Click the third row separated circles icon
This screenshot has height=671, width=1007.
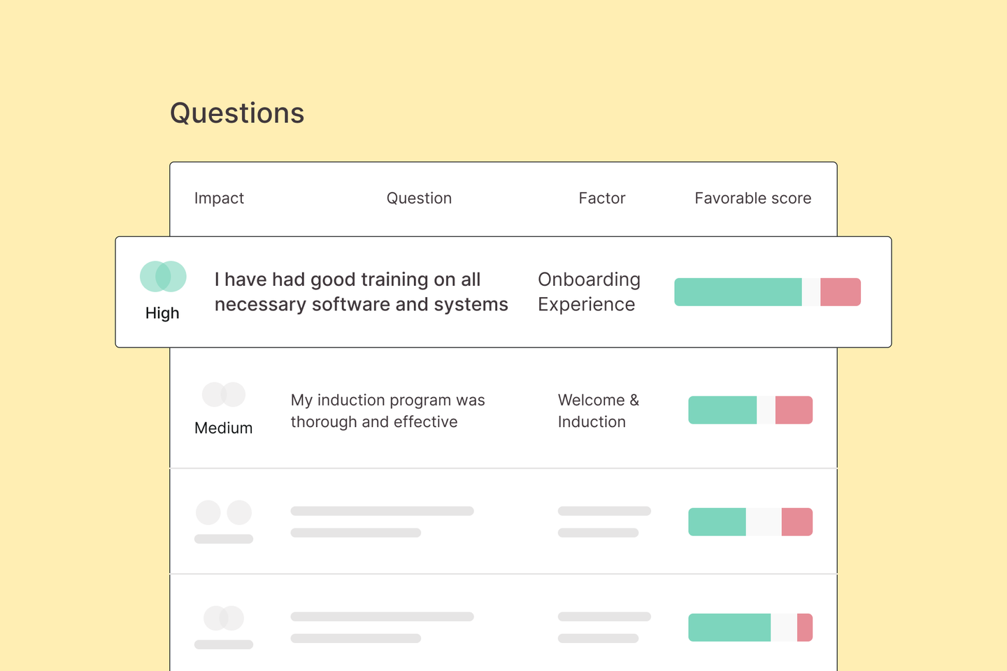coord(224,512)
